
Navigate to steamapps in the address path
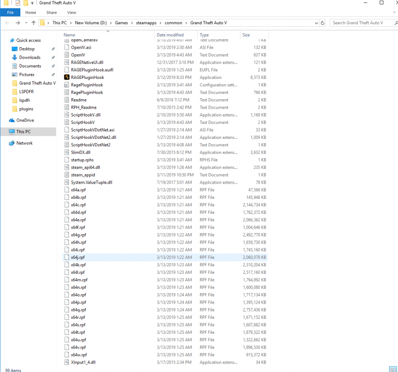click(146, 23)
